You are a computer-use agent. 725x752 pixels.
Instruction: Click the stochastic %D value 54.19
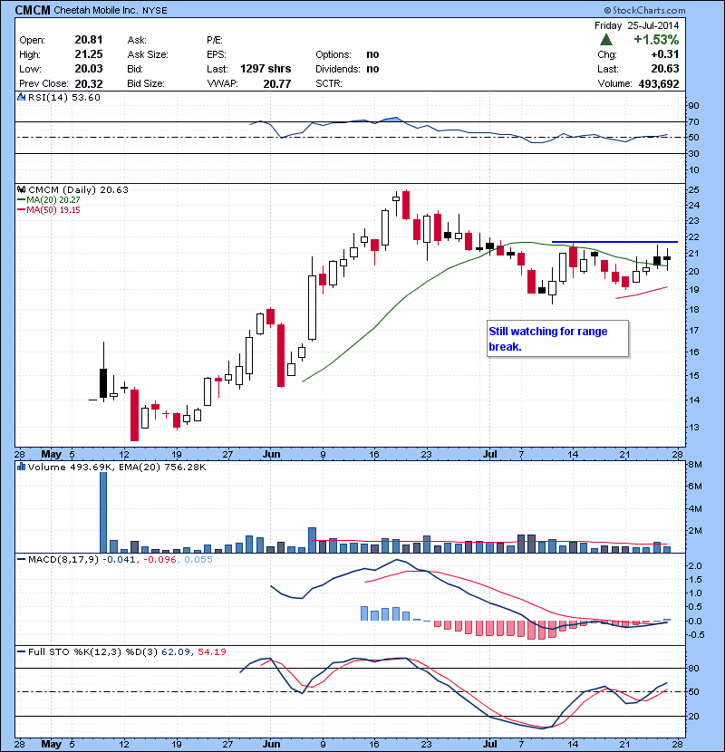click(x=211, y=651)
